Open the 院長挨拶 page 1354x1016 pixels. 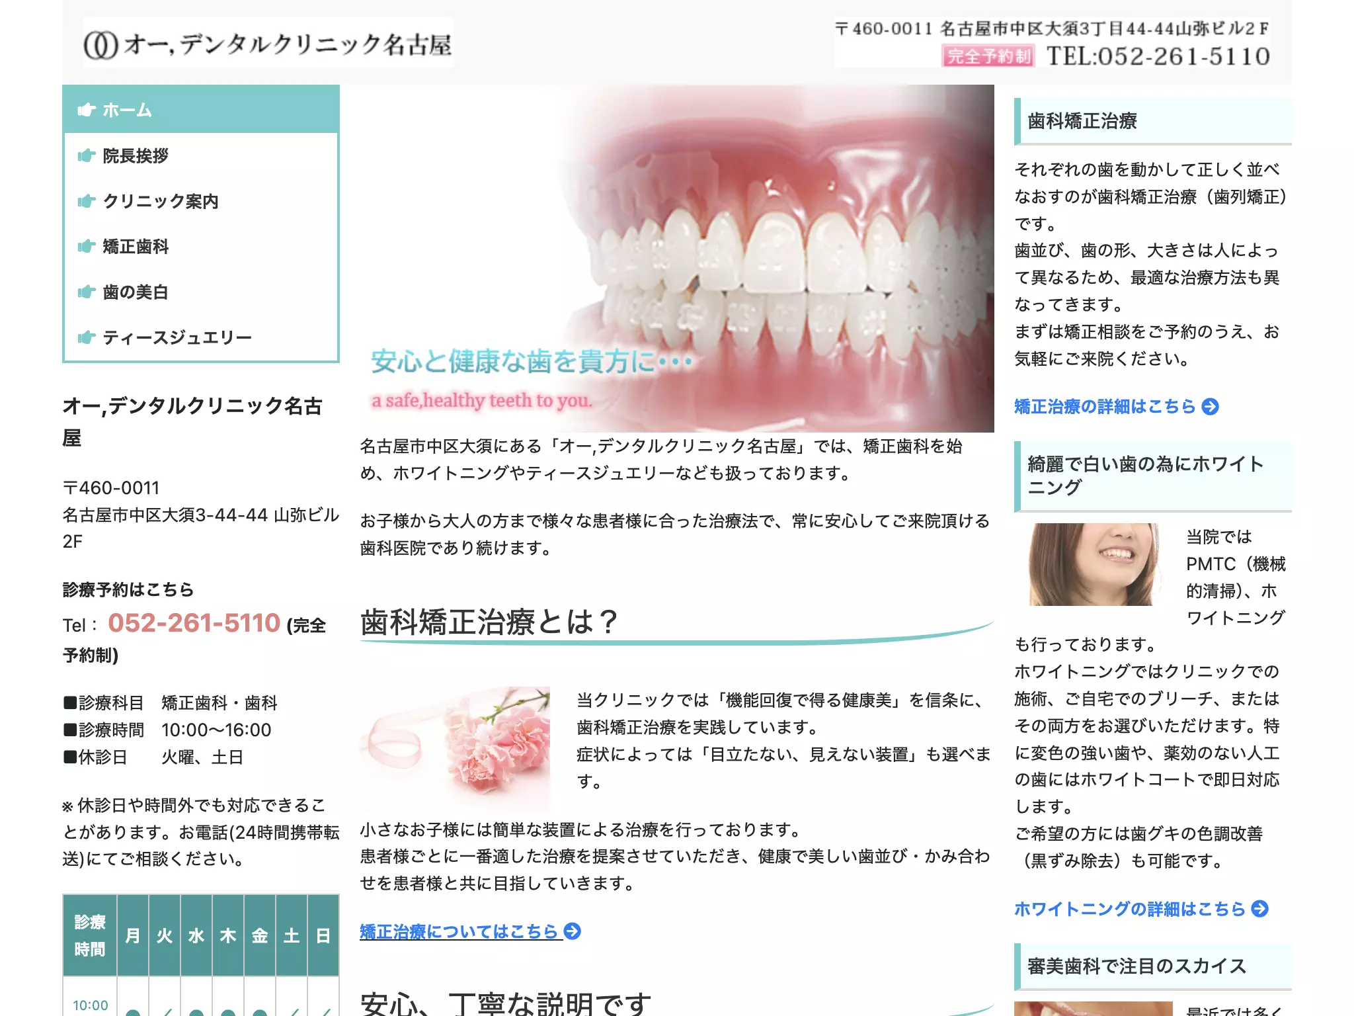[201, 155]
